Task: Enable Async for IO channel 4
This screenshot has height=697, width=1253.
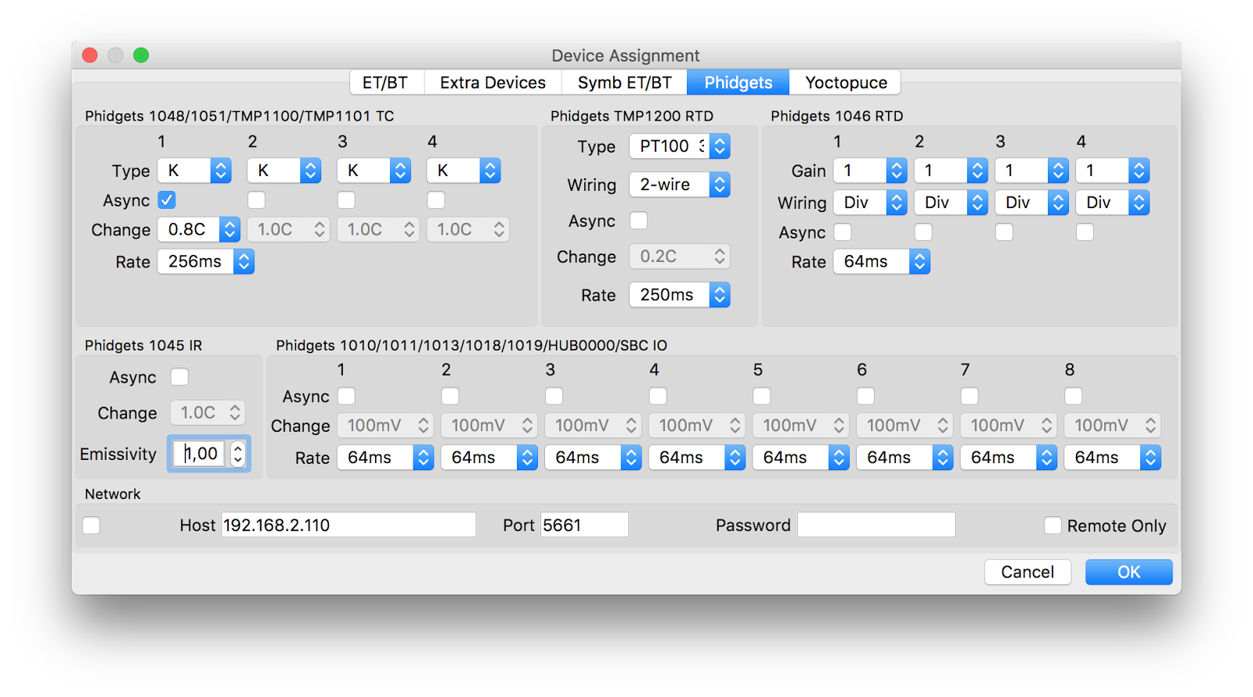Action: (x=658, y=396)
